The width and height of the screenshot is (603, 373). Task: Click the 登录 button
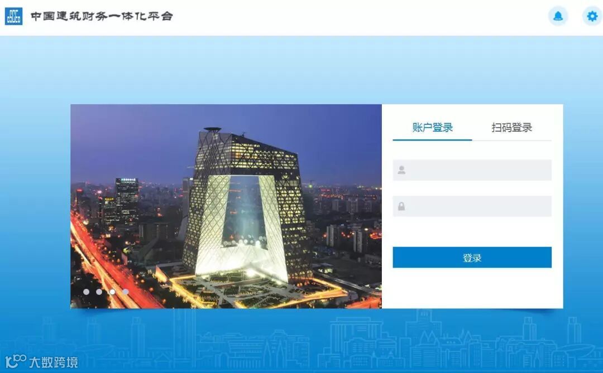[472, 258]
